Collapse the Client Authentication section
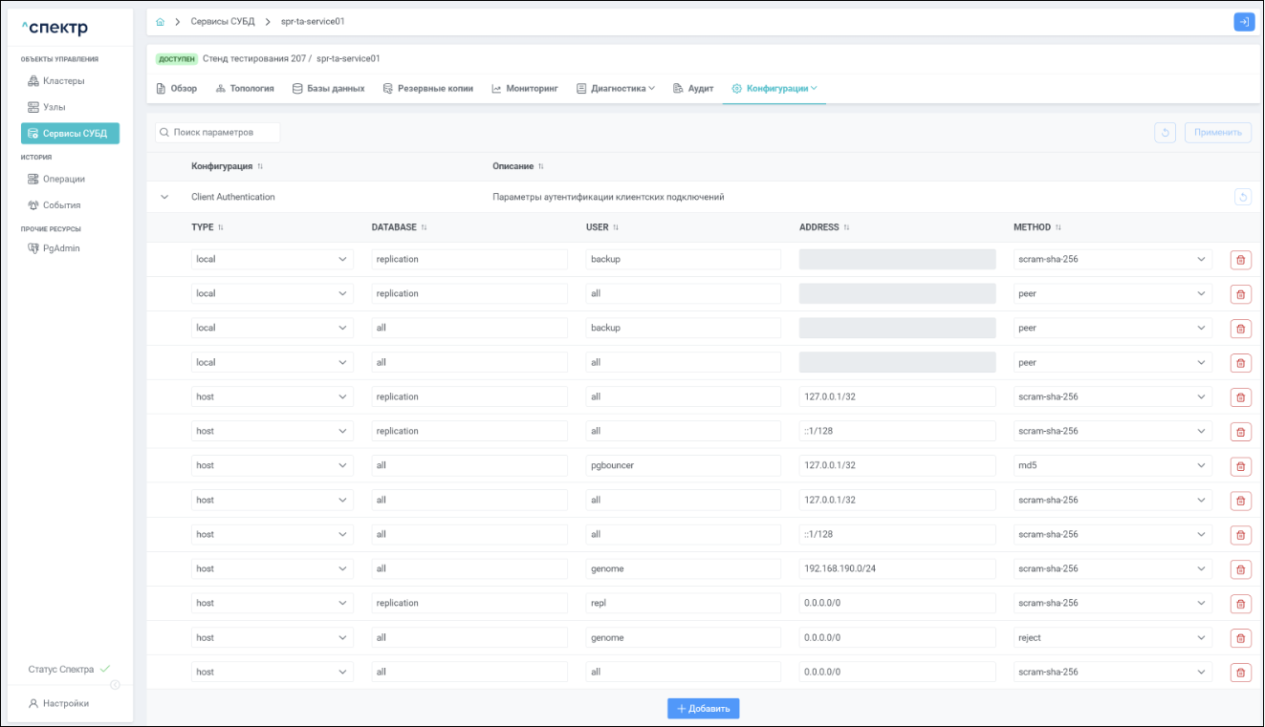The height and width of the screenshot is (727, 1265). click(x=164, y=198)
